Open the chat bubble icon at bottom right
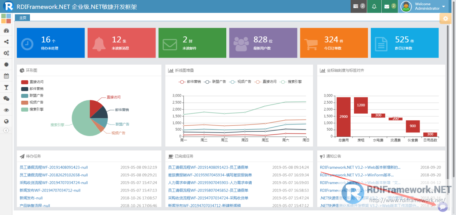This screenshot has height=215, width=456. coord(442,207)
